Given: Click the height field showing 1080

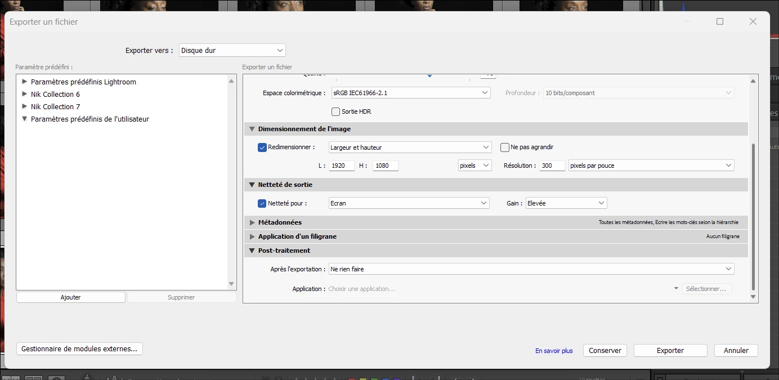Looking at the screenshot, I should pos(386,166).
